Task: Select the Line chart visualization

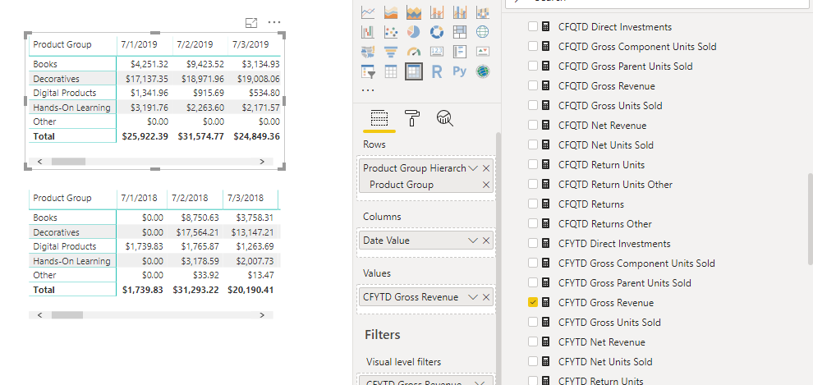Action: [368, 12]
